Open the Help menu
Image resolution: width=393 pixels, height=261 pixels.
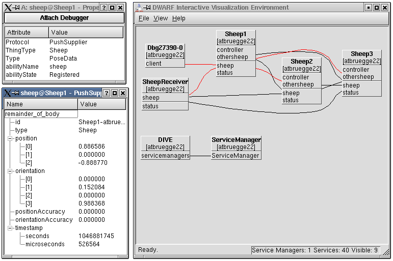(179, 18)
